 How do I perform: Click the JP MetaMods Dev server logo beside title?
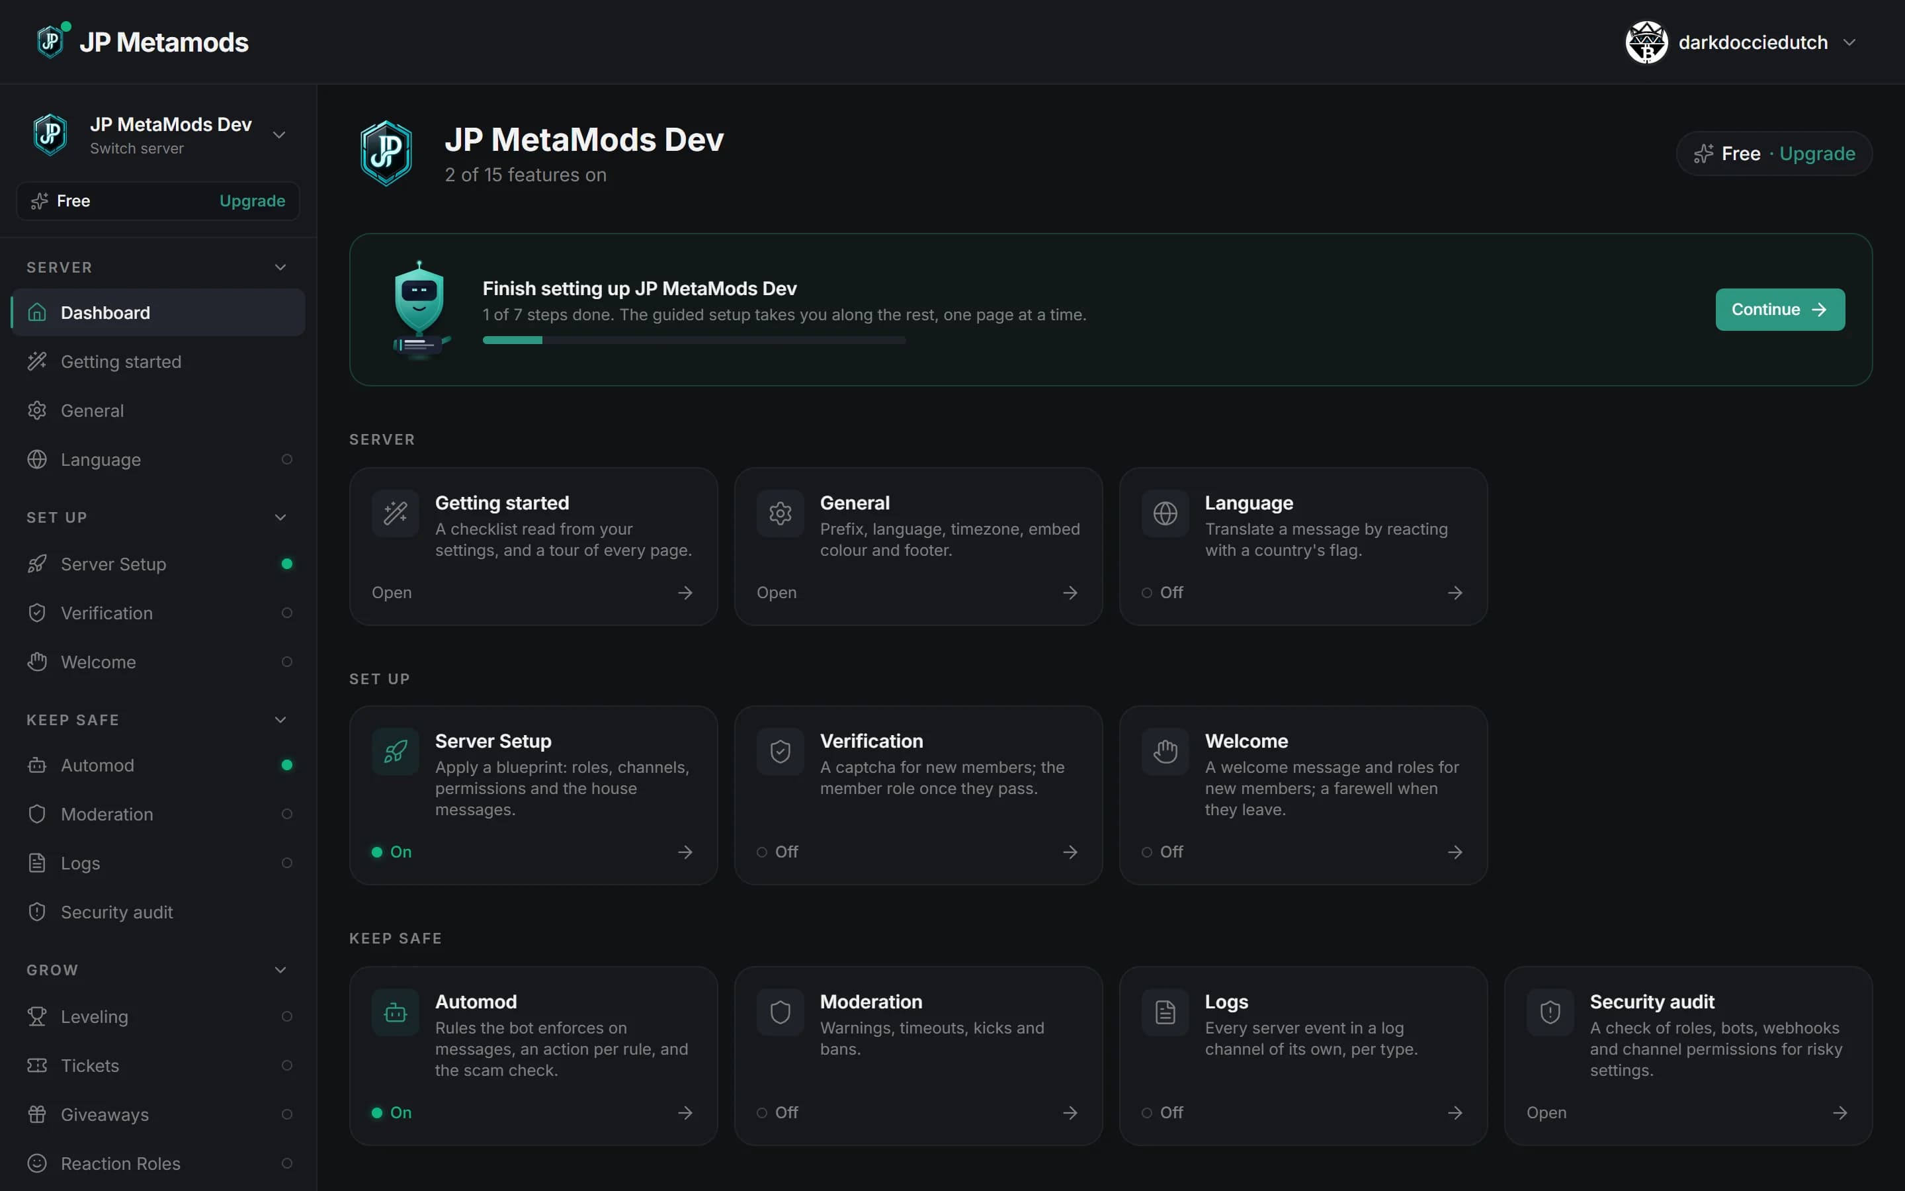click(386, 153)
